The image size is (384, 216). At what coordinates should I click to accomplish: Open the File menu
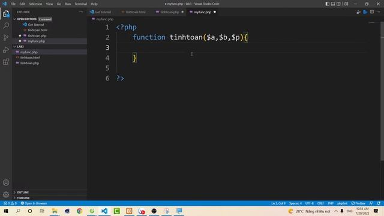tap(13, 4)
